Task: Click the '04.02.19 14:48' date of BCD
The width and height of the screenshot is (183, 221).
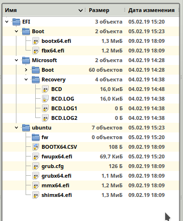Action: tap(146, 89)
